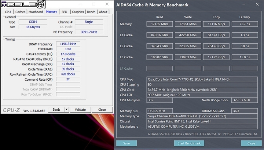The height and width of the screenshot is (150, 264).
Task: Click the AIDA64 Close button
Action: [x=251, y=143]
